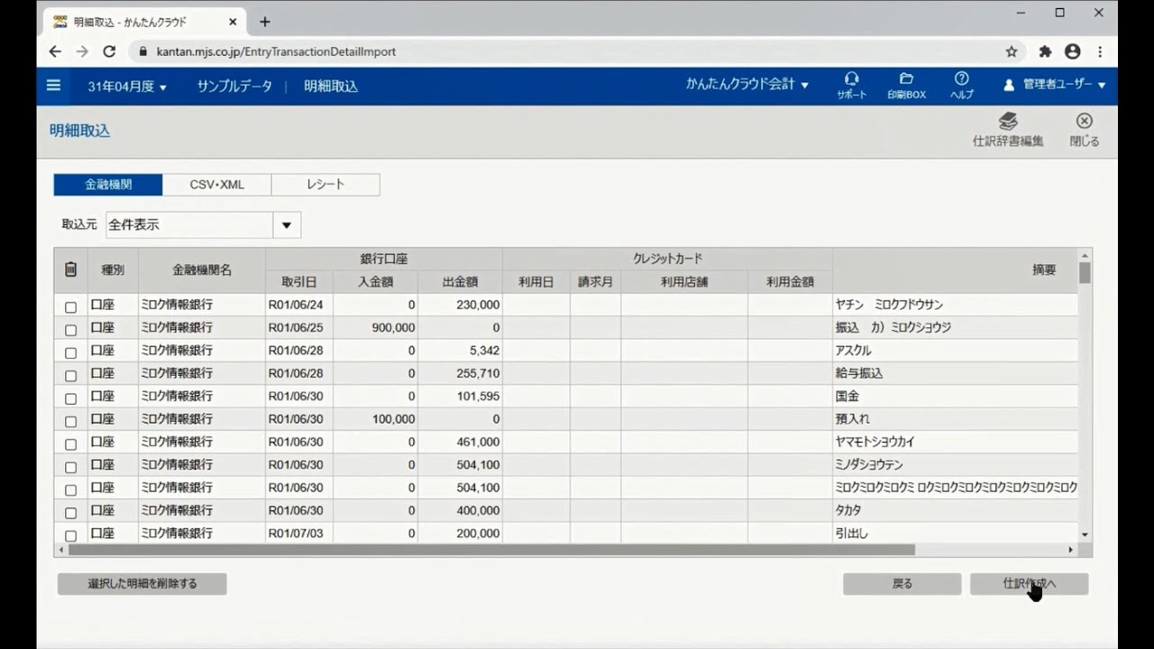Click the 戻る button
This screenshot has height=649, width=1154.
[x=902, y=584]
